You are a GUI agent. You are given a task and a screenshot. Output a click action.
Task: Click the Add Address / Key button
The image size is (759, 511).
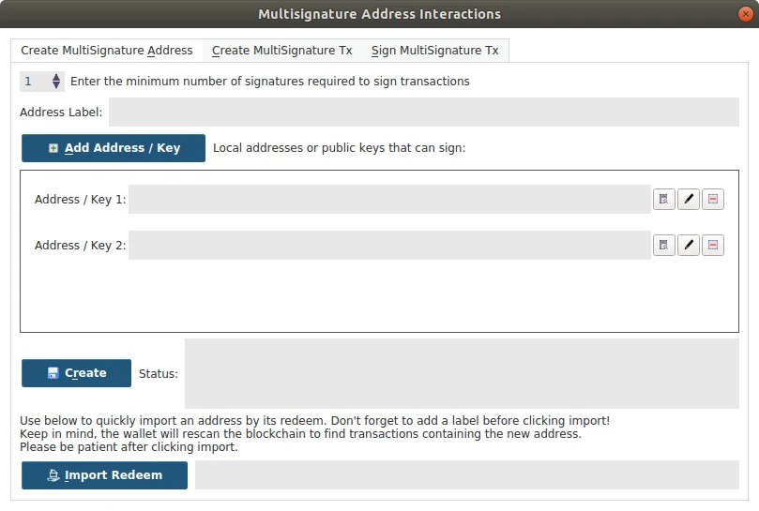[114, 148]
